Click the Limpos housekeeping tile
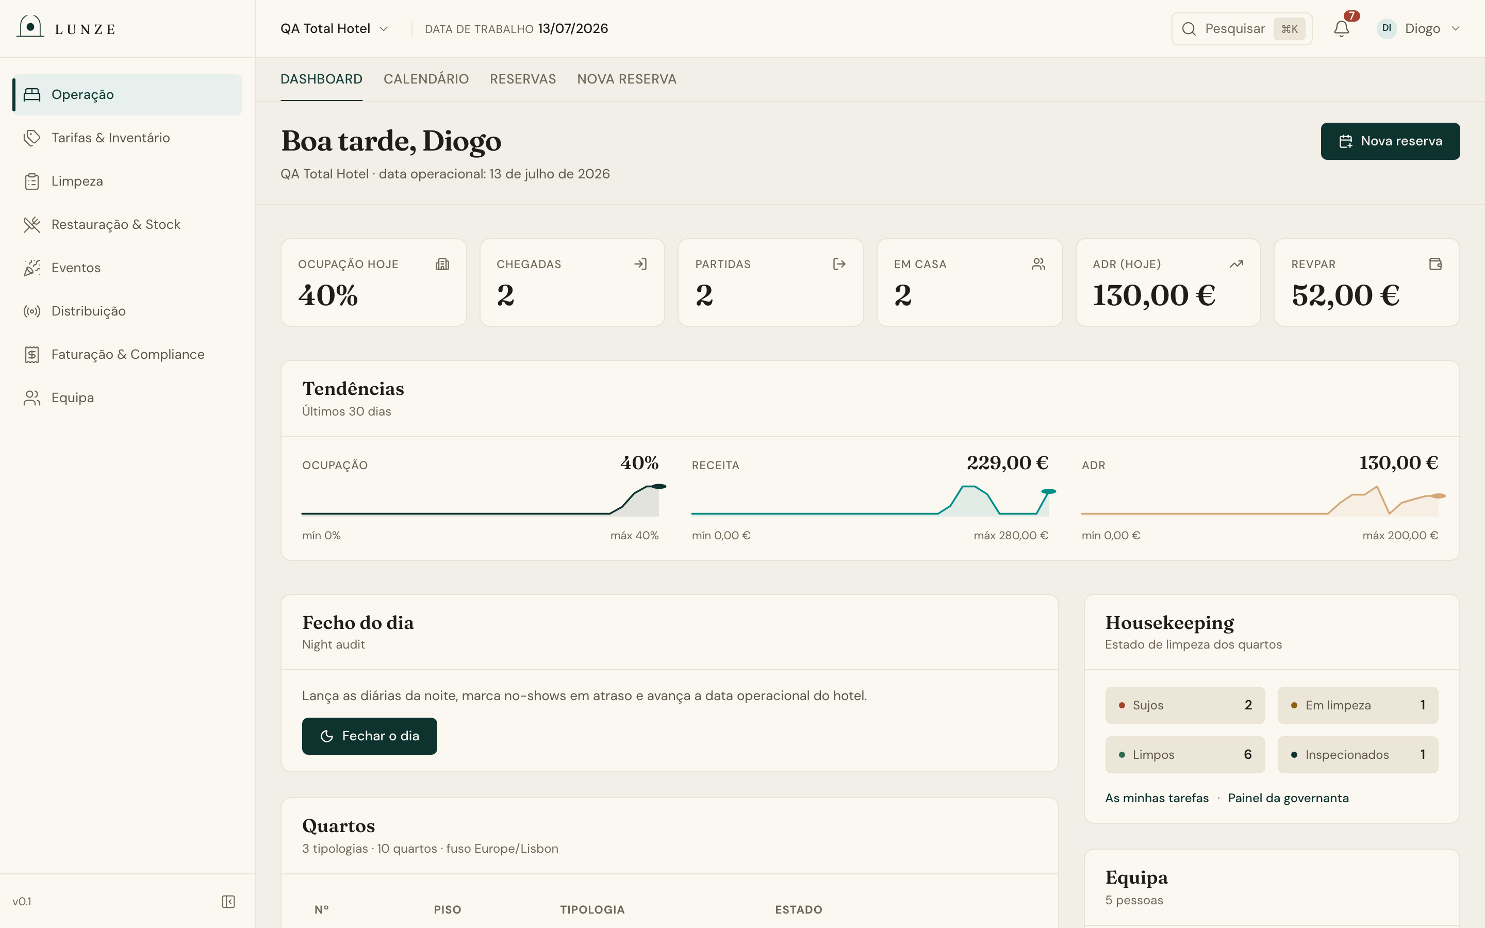The width and height of the screenshot is (1485, 928). click(x=1185, y=754)
